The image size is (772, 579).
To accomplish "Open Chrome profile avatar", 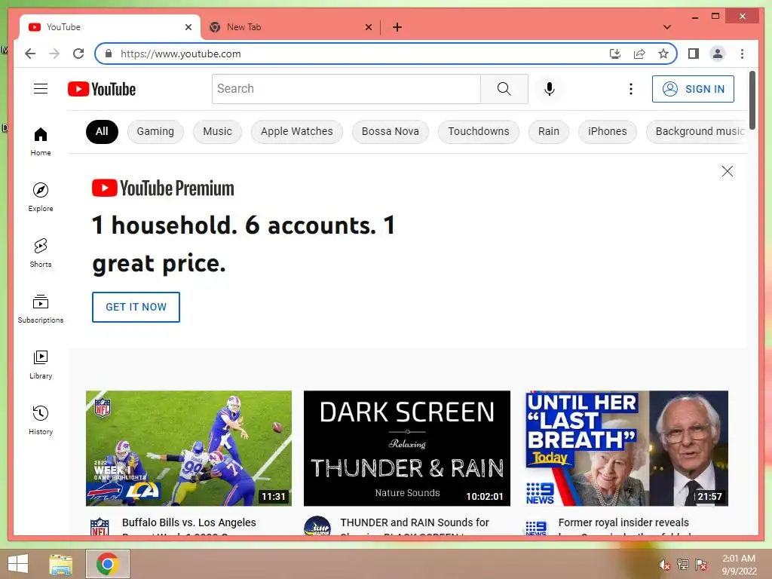I will (718, 54).
